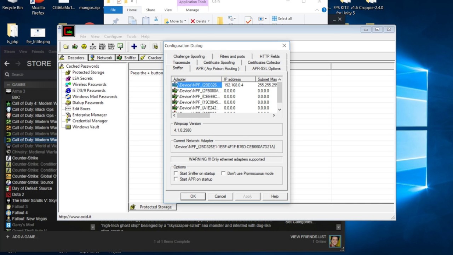Click the Cain logo icon in title bar
Image resolution: width=453 pixels, height=255 pixels.
coord(69,31)
